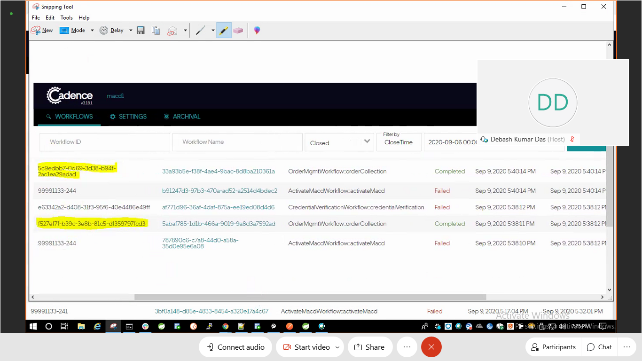Set a capture Delay with the clock icon
Screen dimensions: 642x361
click(x=113, y=30)
